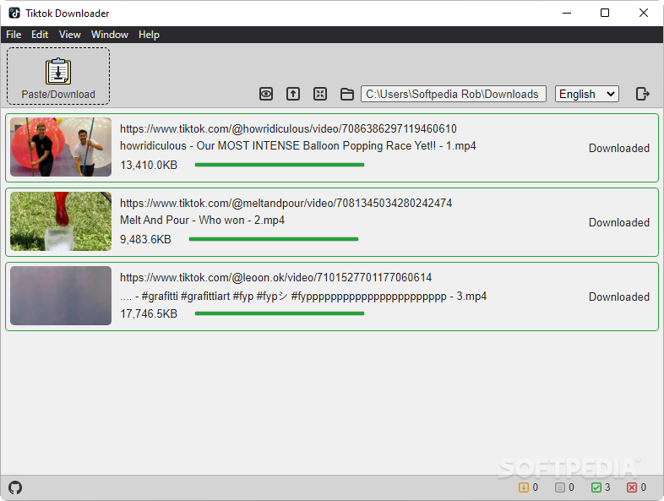The image size is (664, 501).
Task: Click the 'Melt And Pour - Who won - 2.mp4' name
Action: tap(203, 221)
